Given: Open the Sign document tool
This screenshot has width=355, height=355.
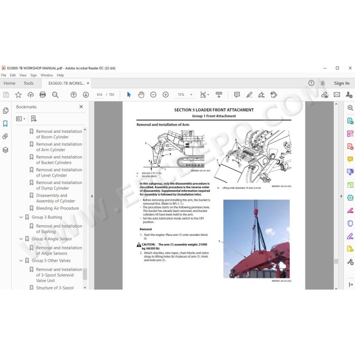Looking at the screenshot, I should click(261, 95).
